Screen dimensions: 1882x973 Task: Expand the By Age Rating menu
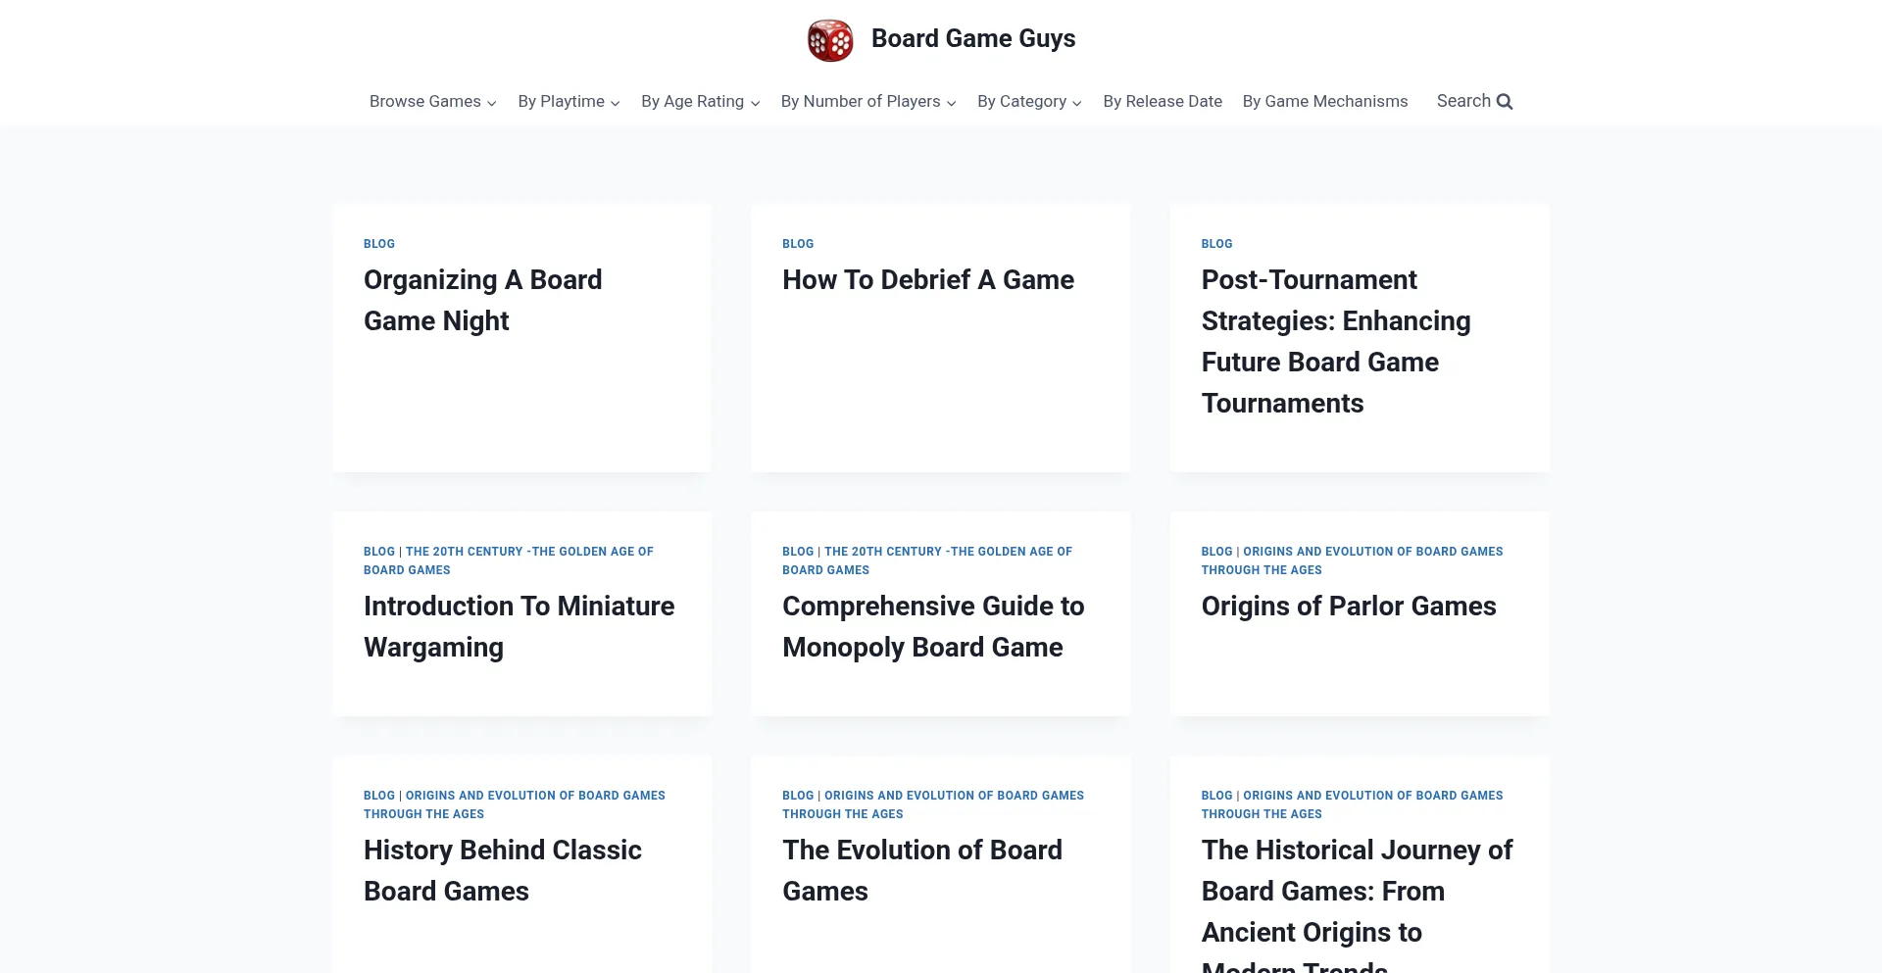(700, 102)
